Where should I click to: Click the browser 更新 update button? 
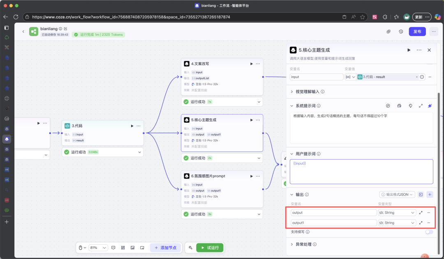[422, 17]
